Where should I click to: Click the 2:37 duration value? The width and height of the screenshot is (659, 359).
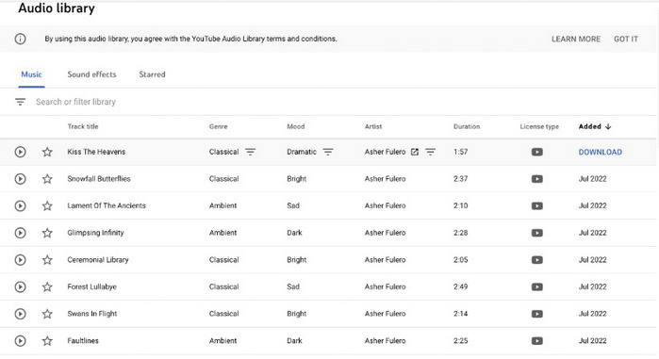(460, 179)
